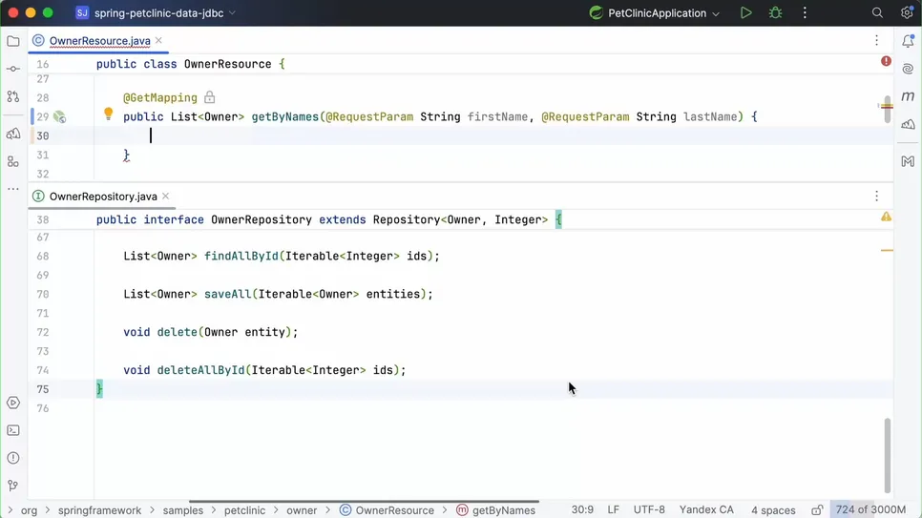Image resolution: width=922 pixels, height=518 pixels.
Task: Click the 30:9 caret position indicator
Action: click(x=582, y=509)
